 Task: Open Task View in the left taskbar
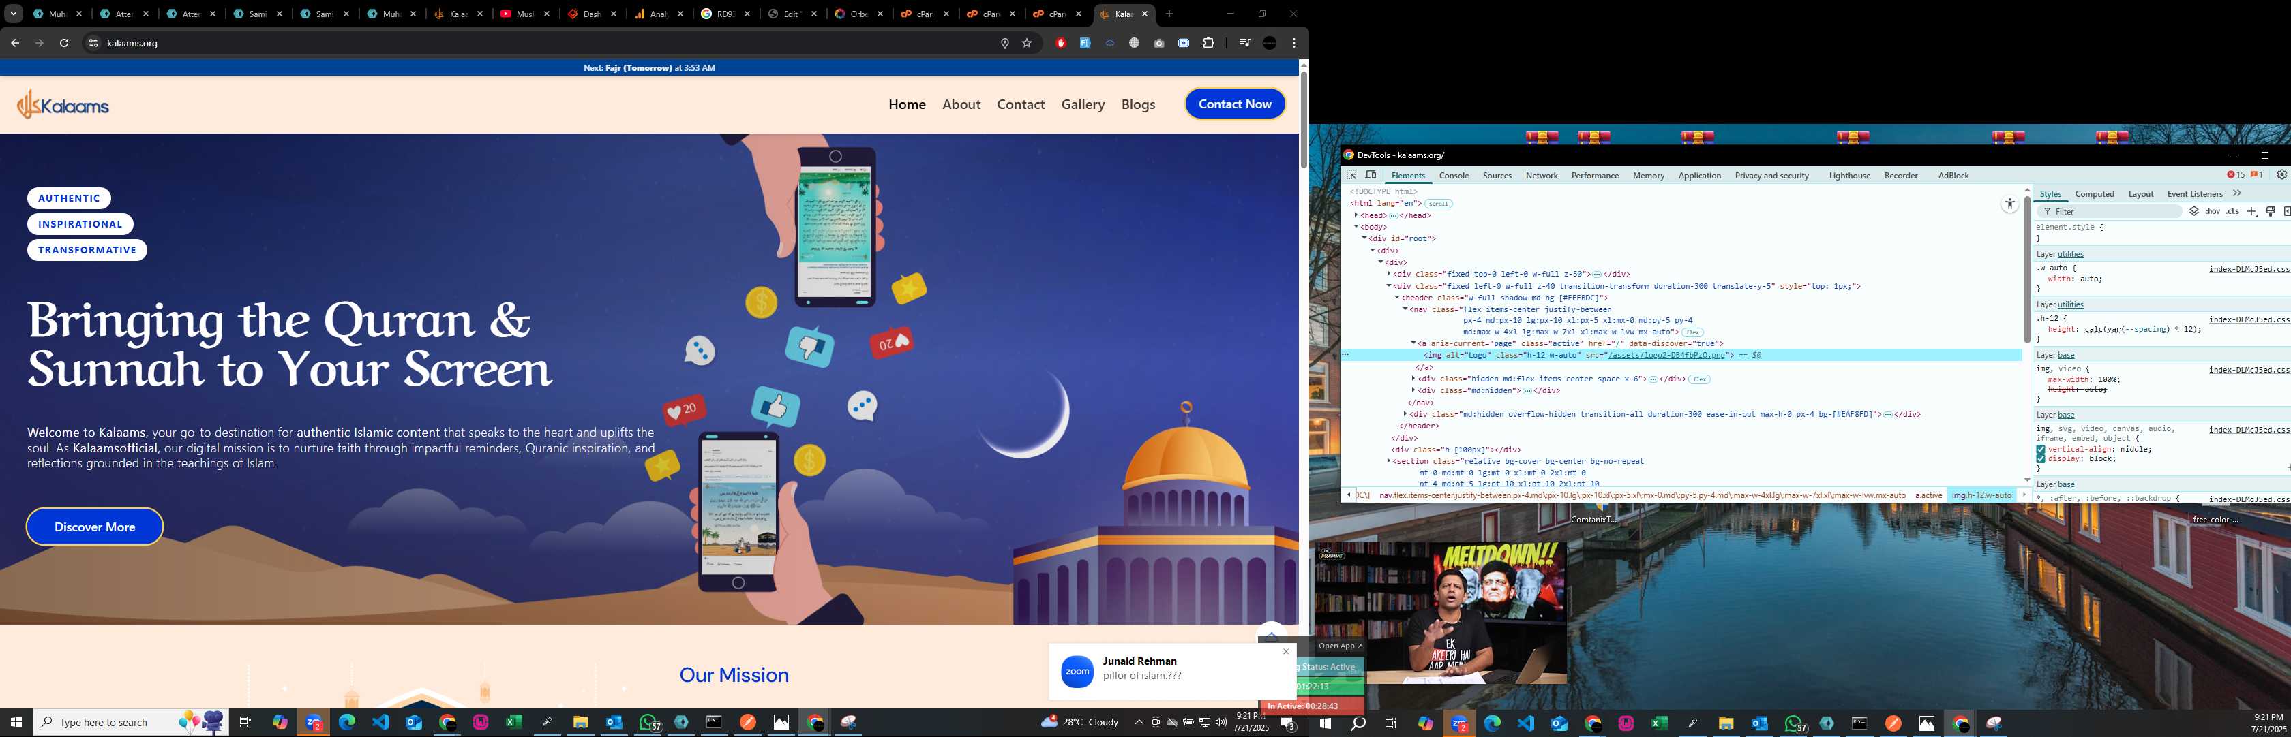(246, 722)
